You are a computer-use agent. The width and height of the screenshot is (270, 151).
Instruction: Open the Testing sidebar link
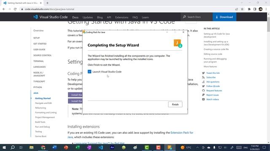[38, 131]
